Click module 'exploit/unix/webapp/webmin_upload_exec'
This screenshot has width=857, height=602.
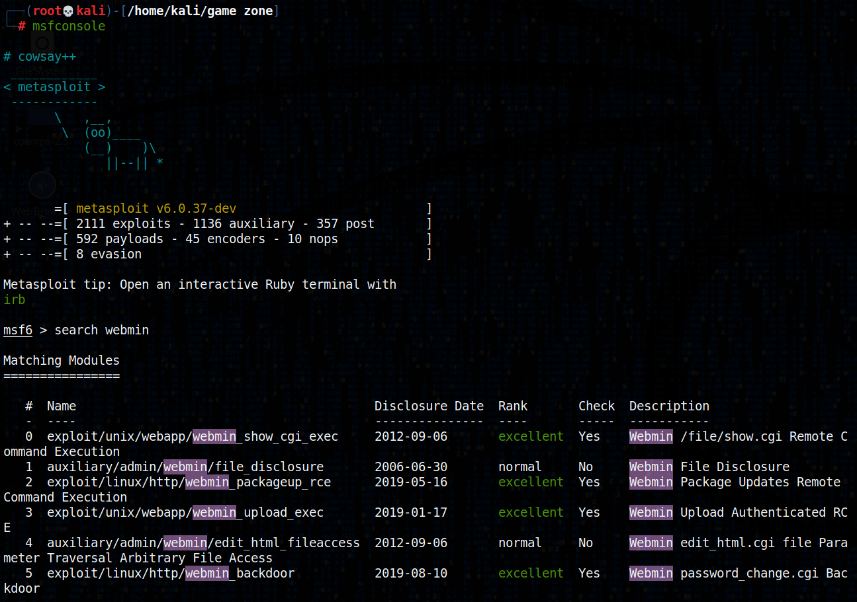pyautogui.click(x=185, y=513)
